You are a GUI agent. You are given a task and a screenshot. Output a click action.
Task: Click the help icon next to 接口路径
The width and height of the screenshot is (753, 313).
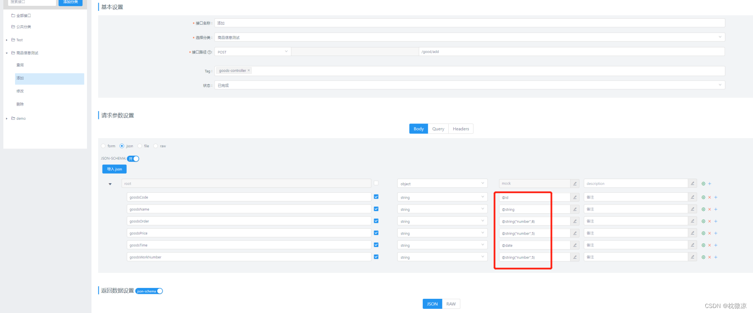coord(209,52)
